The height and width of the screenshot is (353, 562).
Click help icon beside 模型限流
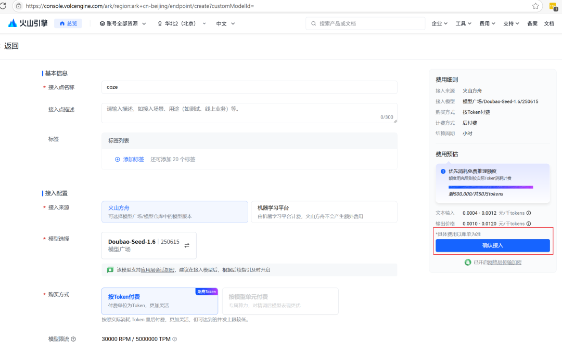coord(73,339)
